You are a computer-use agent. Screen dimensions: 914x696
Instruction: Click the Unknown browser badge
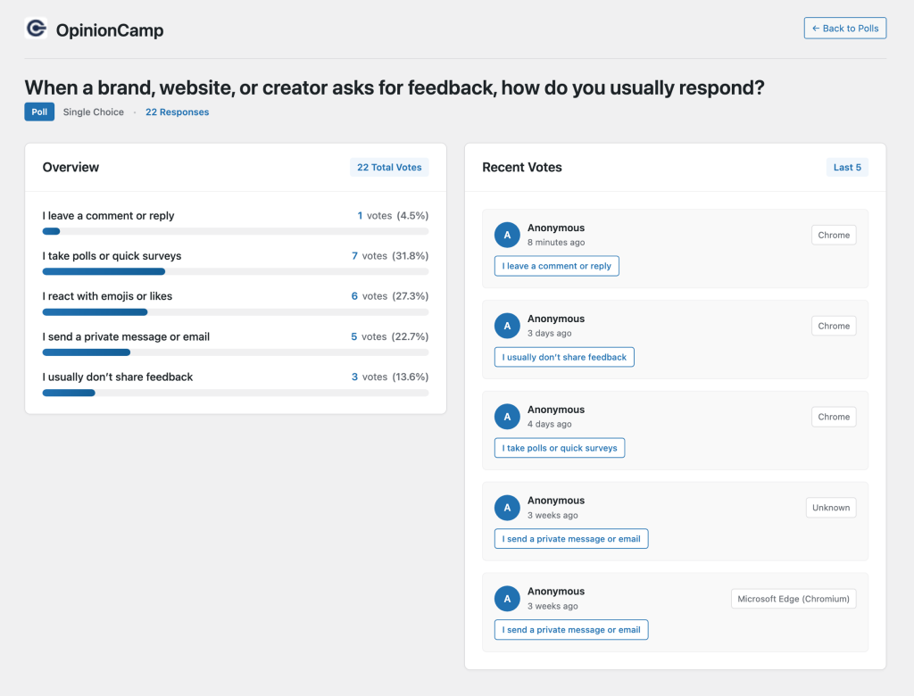pos(830,508)
